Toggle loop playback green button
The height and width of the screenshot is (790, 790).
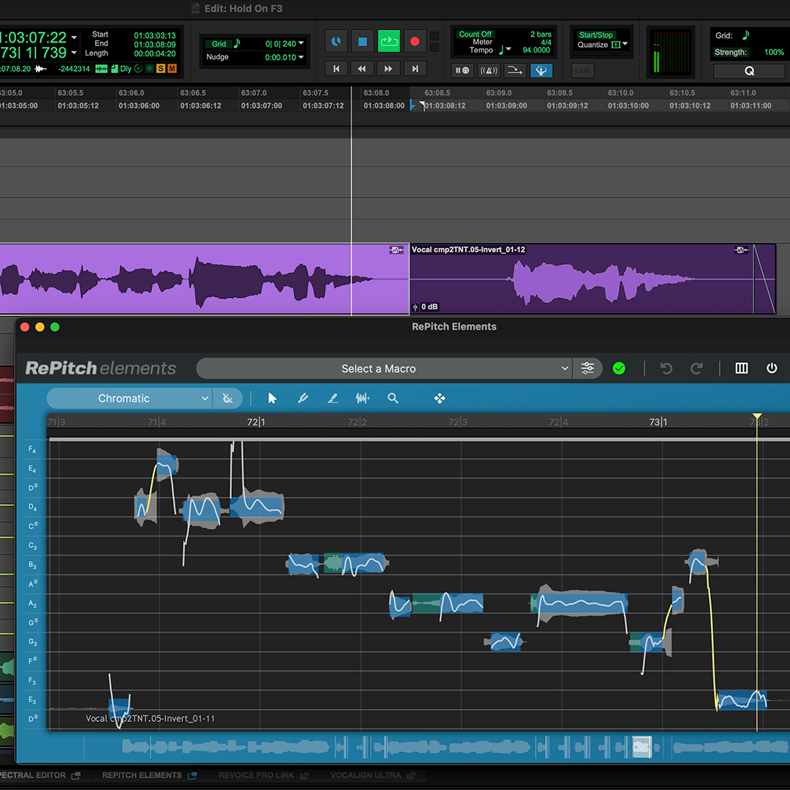pos(388,41)
